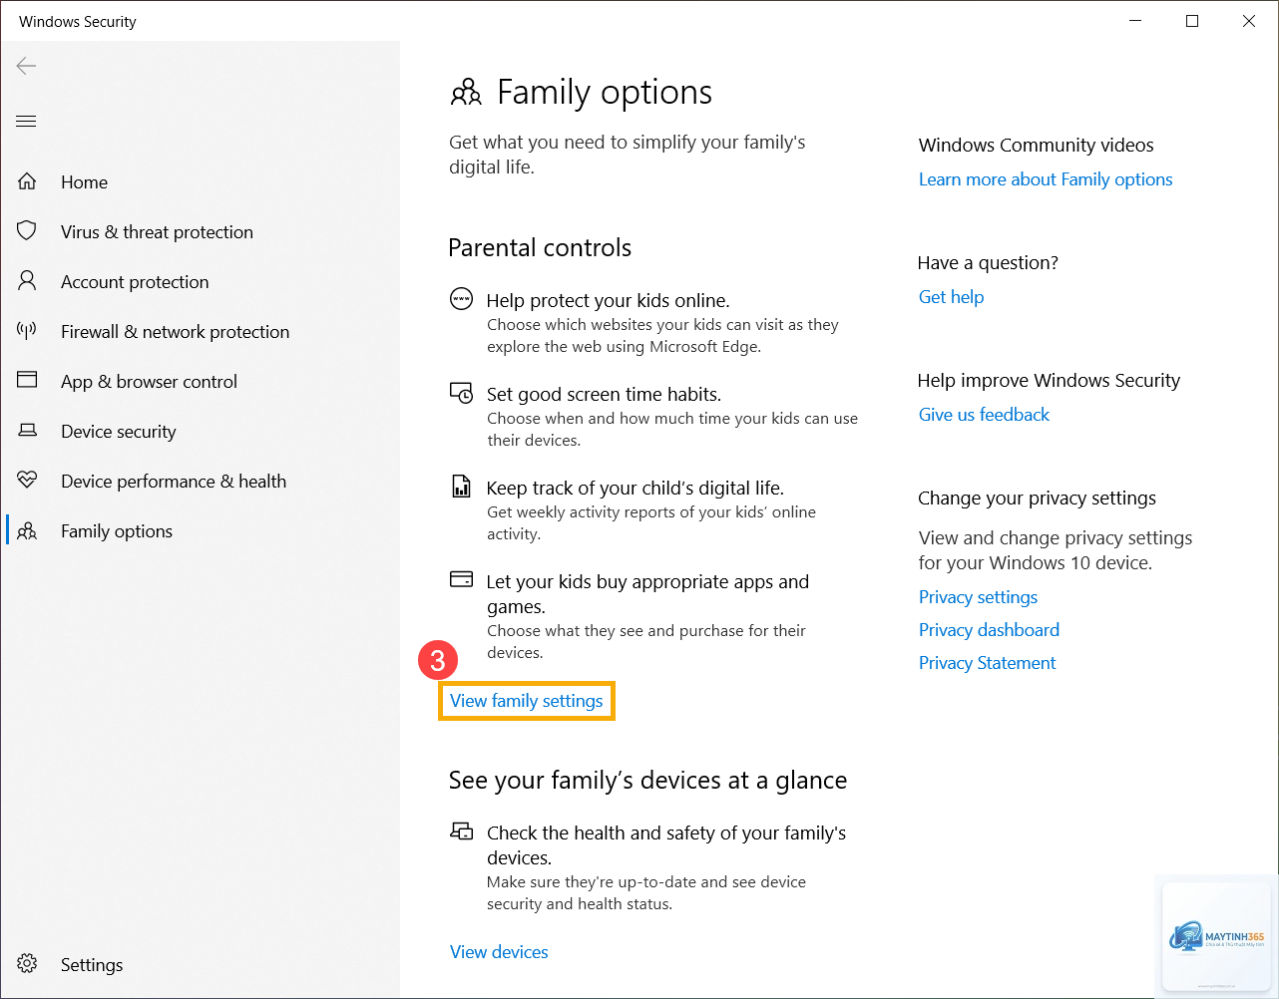Open Settings at sidebar bottom
1279x999 pixels.
[92, 965]
